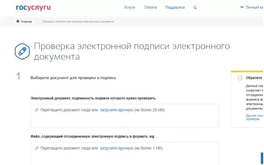264x165 pixels.
Task: Click загрузите вручную for .sig file (1 Мб)
Action: [x=116, y=148]
